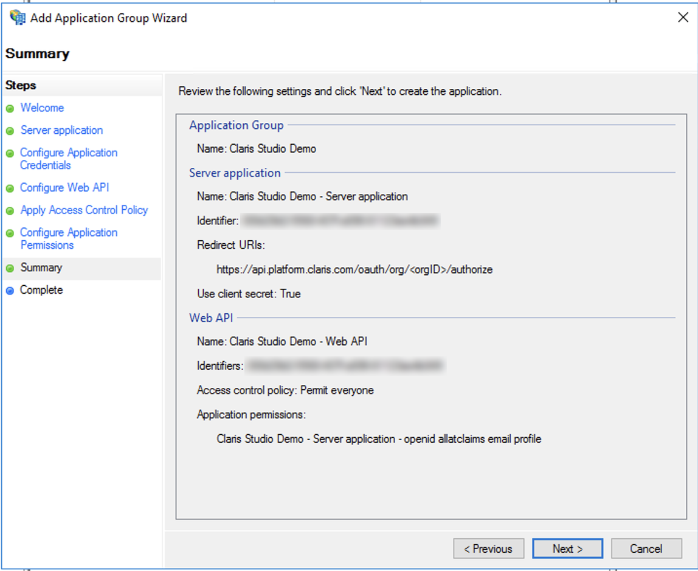698x571 pixels.
Task: Click the Next button to create the application
Action: pyautogui.click(x=567, y=548)
